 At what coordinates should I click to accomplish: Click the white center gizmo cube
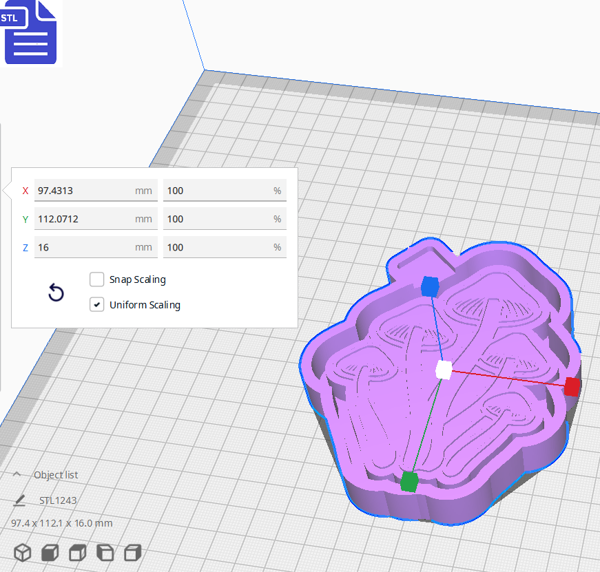[x=444, y=370]
